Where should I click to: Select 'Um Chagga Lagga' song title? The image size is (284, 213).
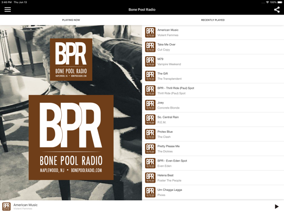(x=170, y=190)
